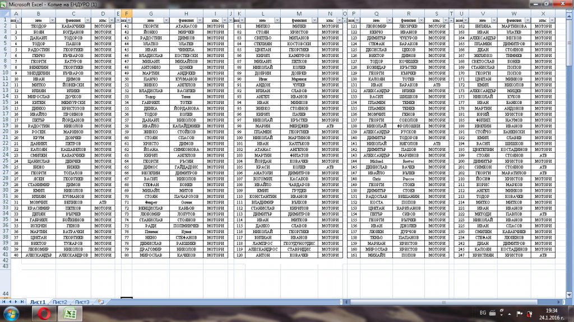Viewport: 574px width, 322px height.
Task: Switch to the Лист1 sheet tab
Action: [38, 302]
